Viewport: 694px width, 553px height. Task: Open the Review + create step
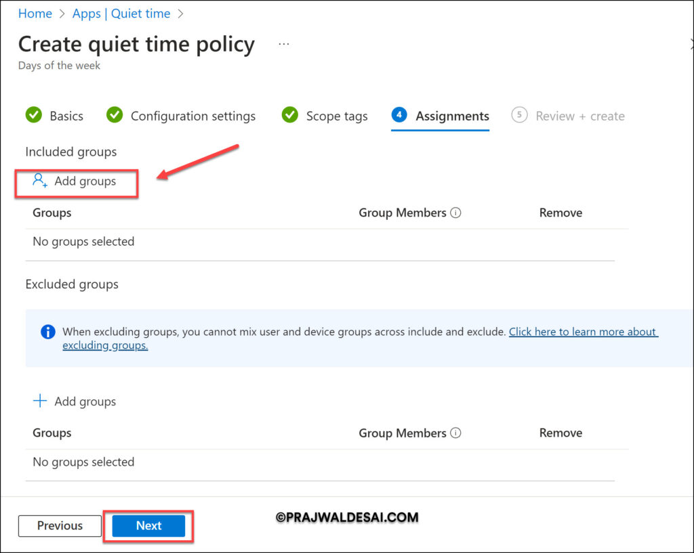[x=568, y=115]
